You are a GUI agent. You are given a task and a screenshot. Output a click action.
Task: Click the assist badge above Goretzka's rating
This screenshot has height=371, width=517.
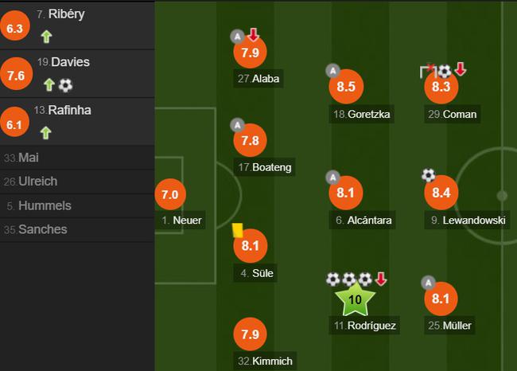[x=332, y=71]
